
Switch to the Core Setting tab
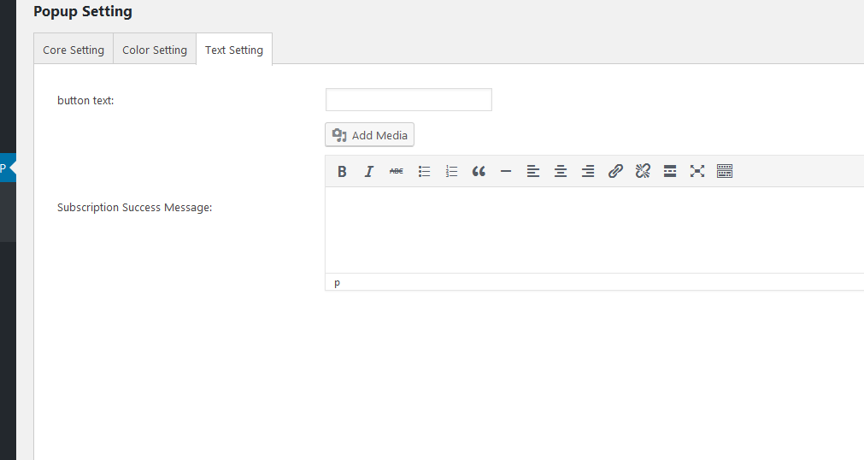pos(73,50)
